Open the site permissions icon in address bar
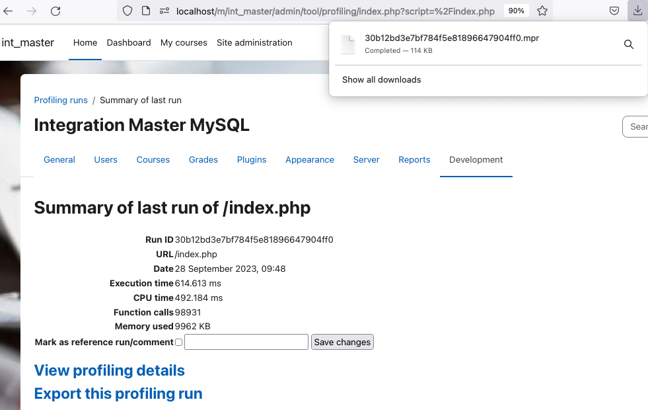 point(164,11)
